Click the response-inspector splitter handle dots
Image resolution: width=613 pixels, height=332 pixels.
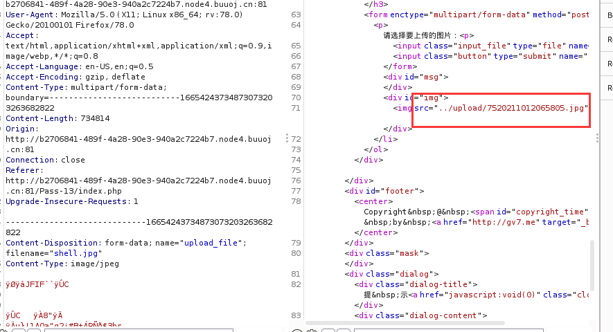coord(597,138)
